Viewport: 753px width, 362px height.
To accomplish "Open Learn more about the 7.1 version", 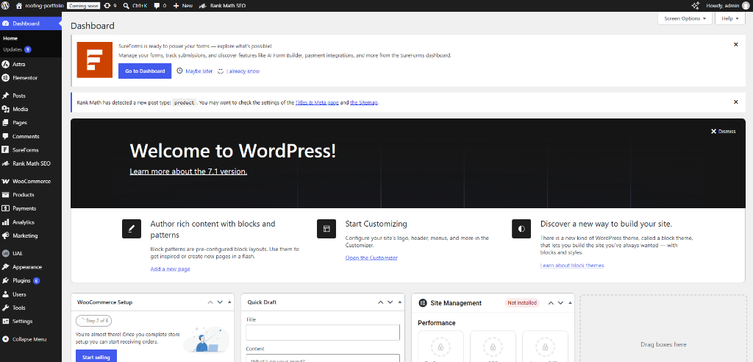I will tap(188, 171).
